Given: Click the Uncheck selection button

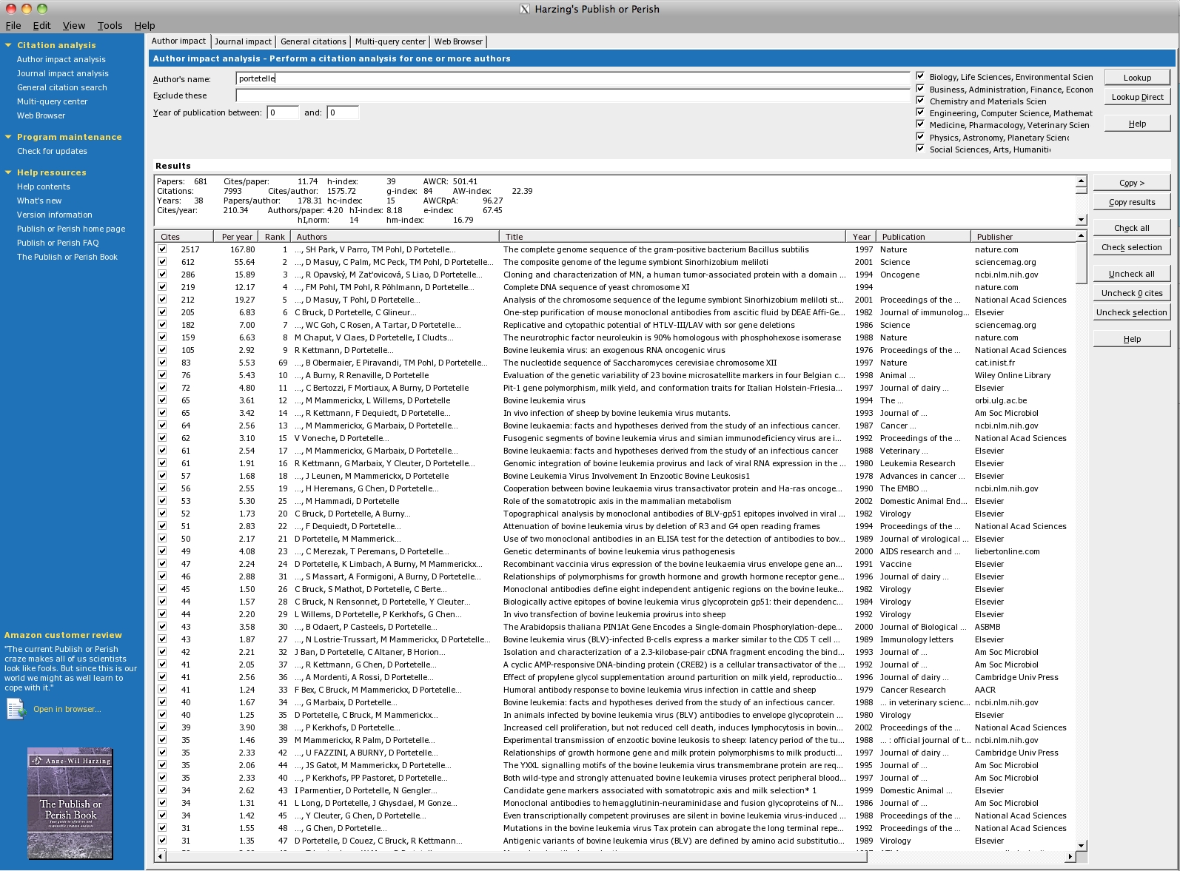Looking at the screenshot, I should coord(1132,312).
